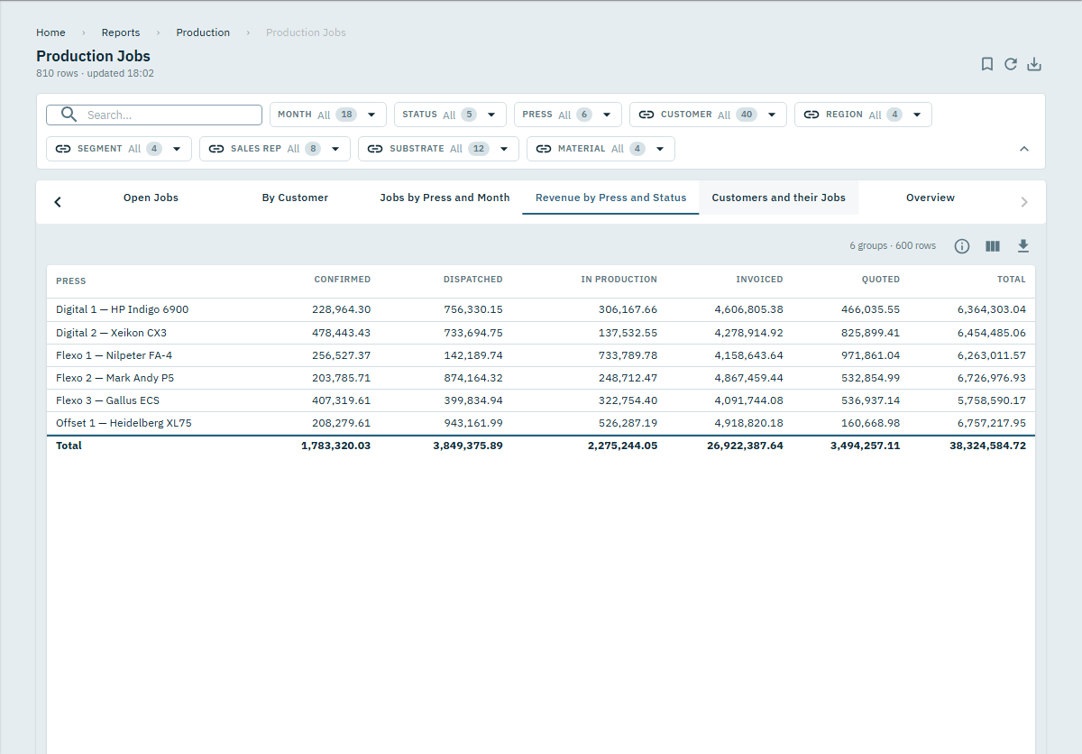Viewport: 1082px width, 754px height.
Task: Open the column chooser icon
Action: click(x=993, y=246)
